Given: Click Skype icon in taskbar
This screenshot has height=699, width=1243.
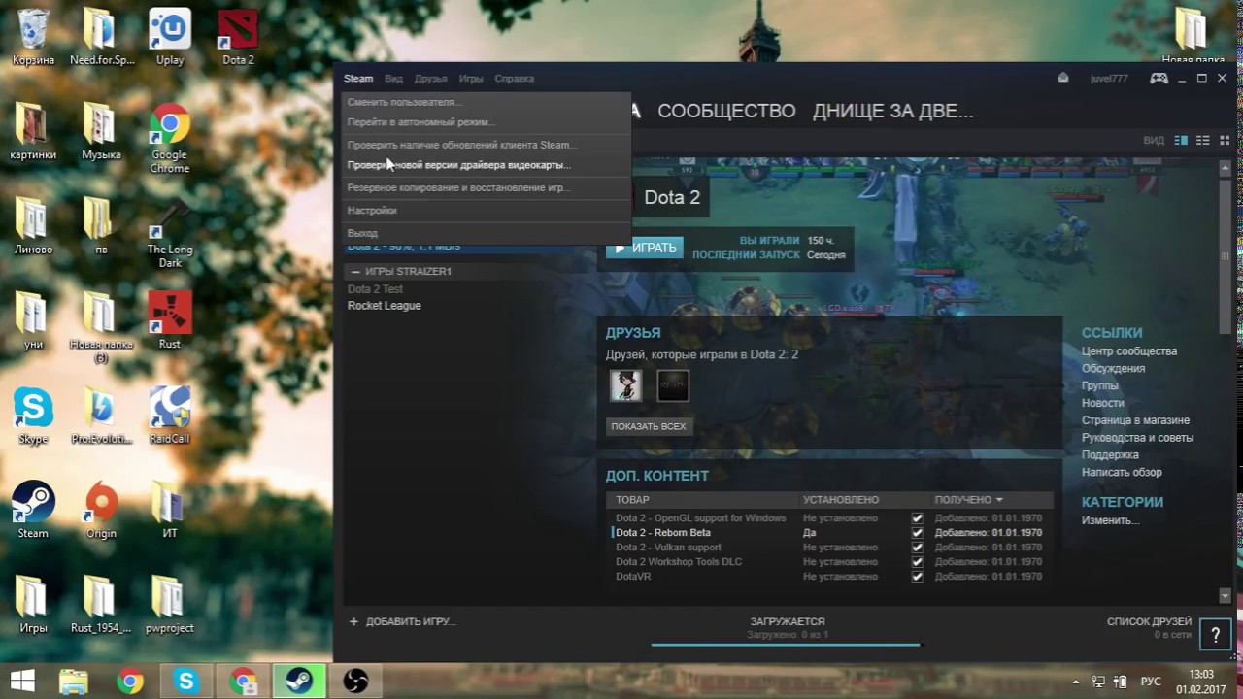Looking at the screenshot, I should click(x=185, y=682).
